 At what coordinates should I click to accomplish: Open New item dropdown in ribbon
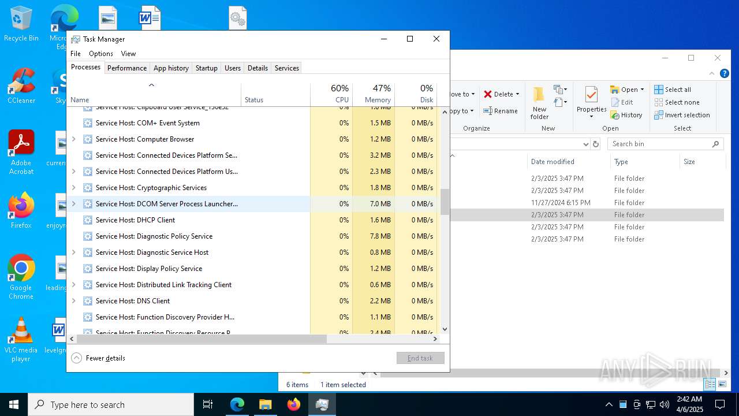[x=559, y=90]
